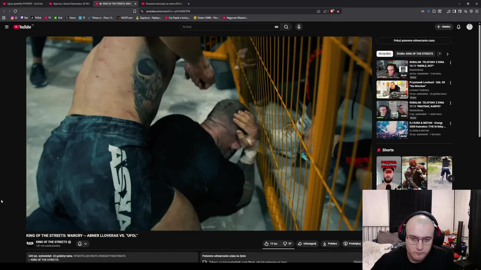Start voice search with the microphone icon

(x=299, y=27)
